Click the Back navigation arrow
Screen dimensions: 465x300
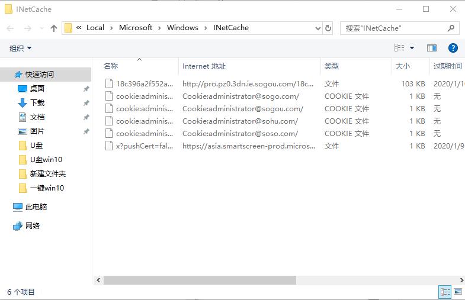[x=11, y=28]
